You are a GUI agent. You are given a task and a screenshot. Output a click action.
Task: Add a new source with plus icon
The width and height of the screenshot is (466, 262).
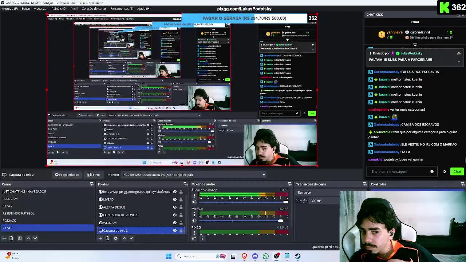click(x=100, y=238)
